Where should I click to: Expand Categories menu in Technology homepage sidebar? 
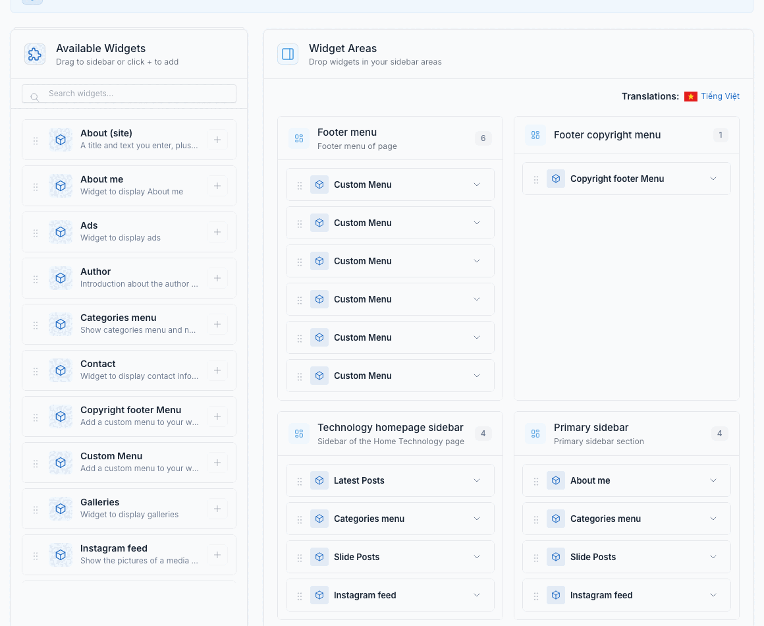tap(477, 518)
